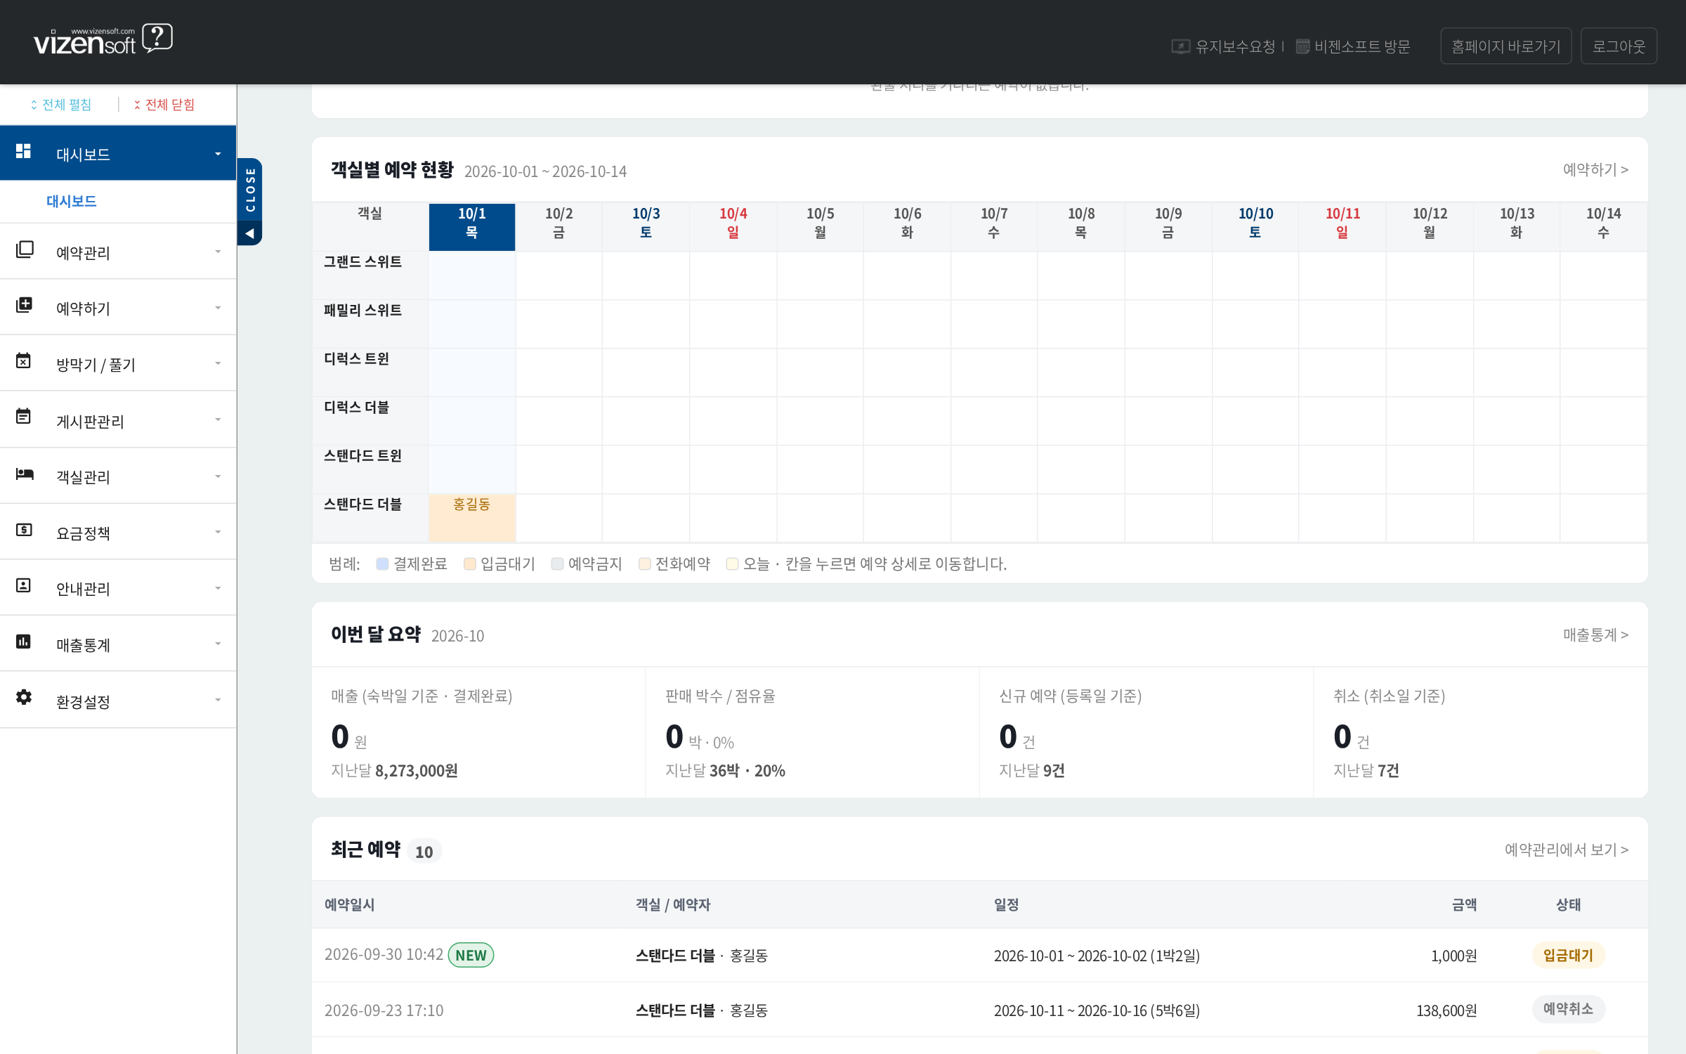Click the 매출통계 chart icon
1686x1054 pixels.
tap(23, 642)
